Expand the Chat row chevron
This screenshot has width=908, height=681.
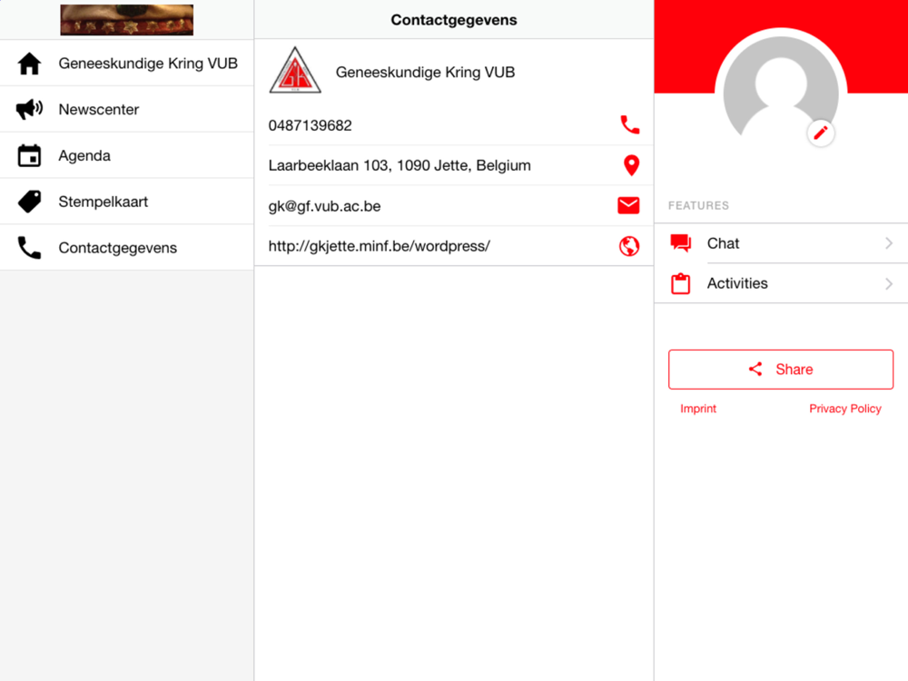click(x=889, y=243)
